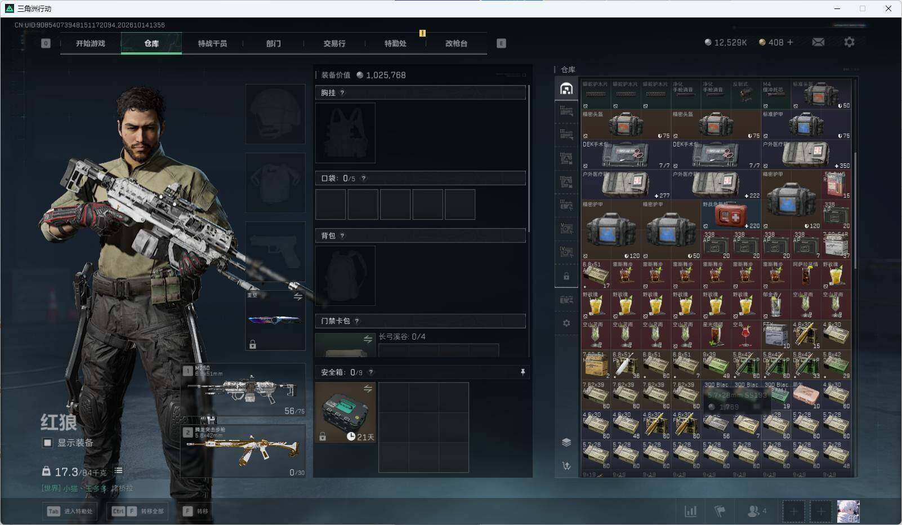Toggle the pin icon on 安全箱 header
Screen dimensions: 902x525
coord(523,372)
